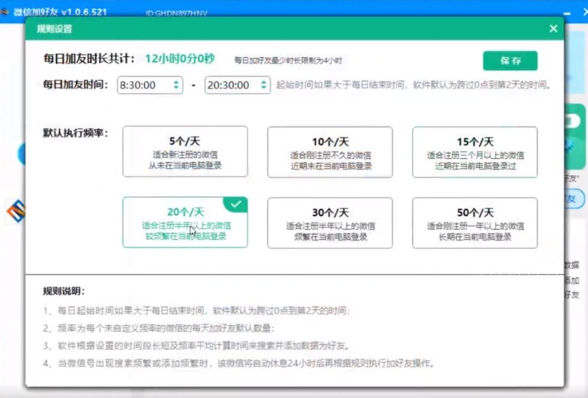Screen dimensions: 588x398
Task: Switch frequency to 30个/天
Action: 330,223
